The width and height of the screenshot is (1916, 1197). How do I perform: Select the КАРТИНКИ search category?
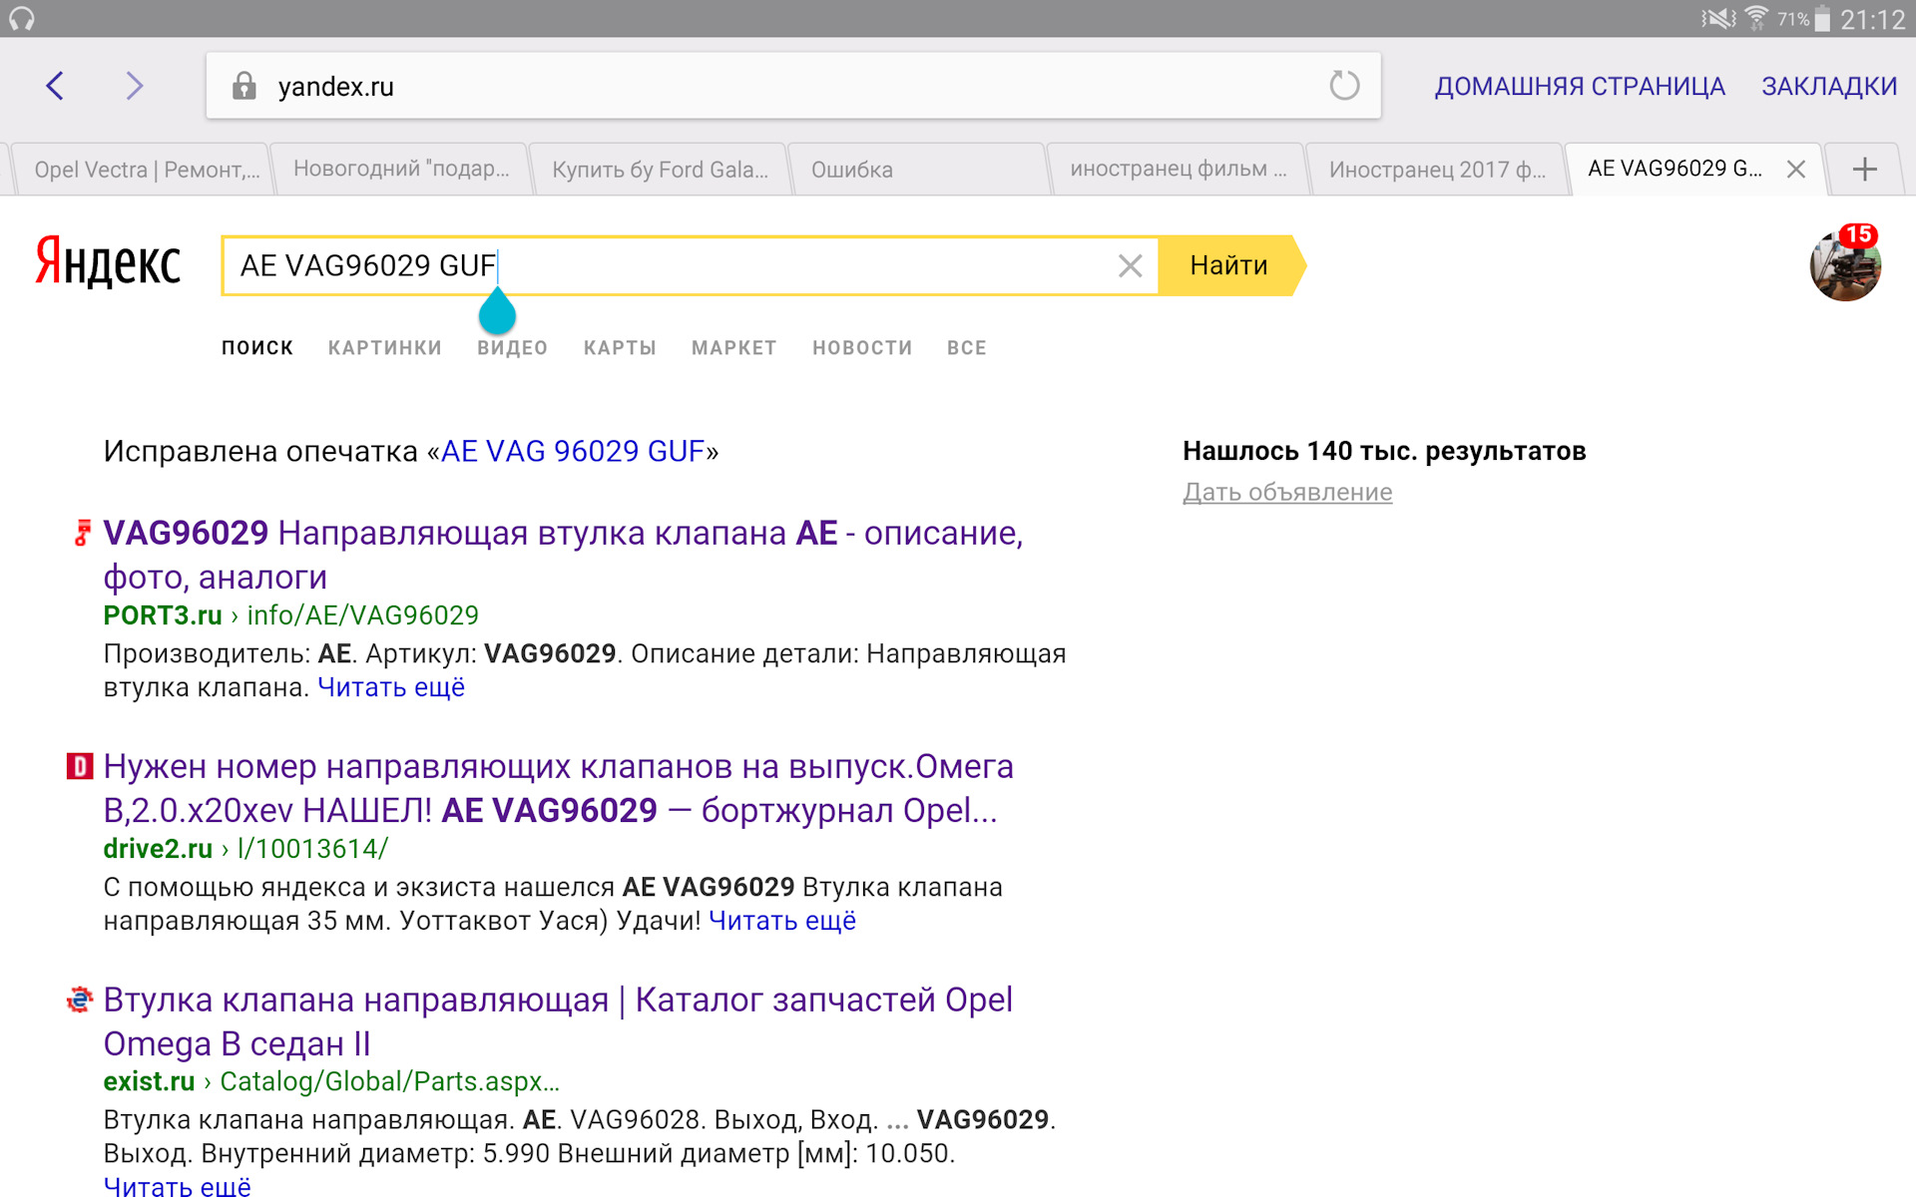385,348
